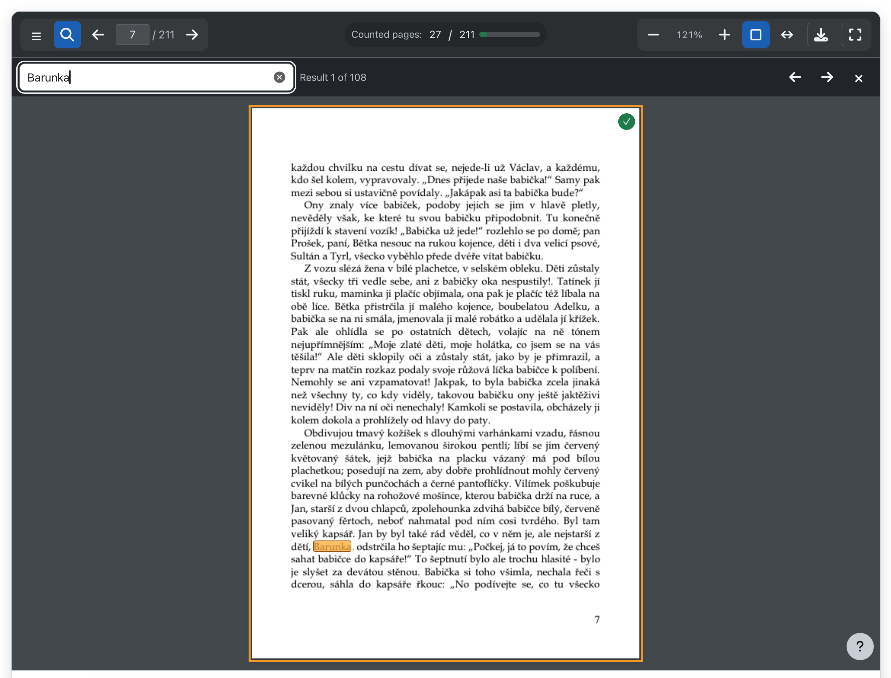
Task: Toggle the search magnifier tool
Action: 67,35
